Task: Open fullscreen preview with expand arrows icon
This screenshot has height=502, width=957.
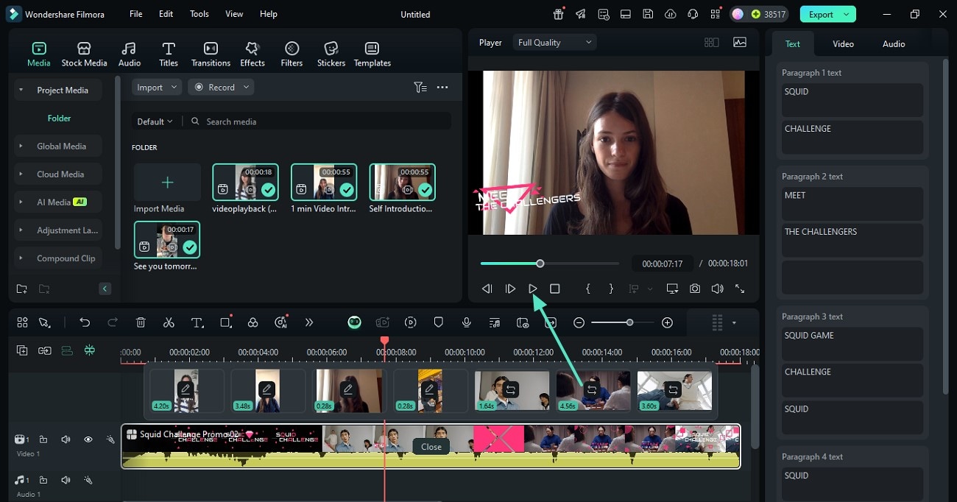Action: pyautogui.click(x=740, y=289)
